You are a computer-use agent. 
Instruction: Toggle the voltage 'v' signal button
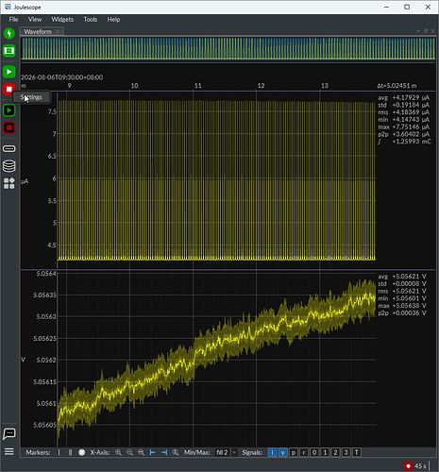coord(283,452)
